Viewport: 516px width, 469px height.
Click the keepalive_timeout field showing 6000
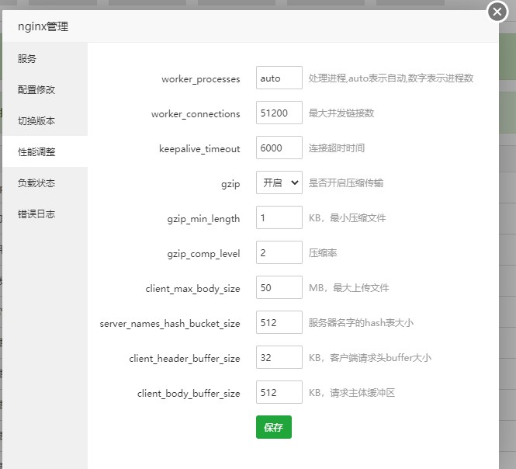pos(279,148)
